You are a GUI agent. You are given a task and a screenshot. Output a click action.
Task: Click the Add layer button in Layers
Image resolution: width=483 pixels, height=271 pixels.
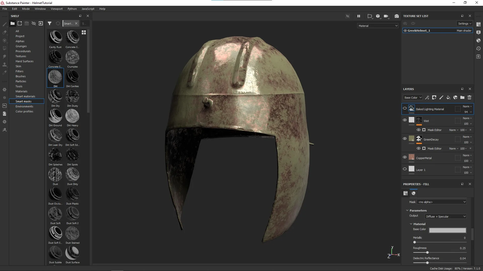click(441, 97)
